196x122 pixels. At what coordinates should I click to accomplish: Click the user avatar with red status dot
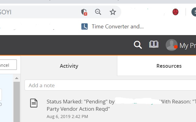coord(171,45)
